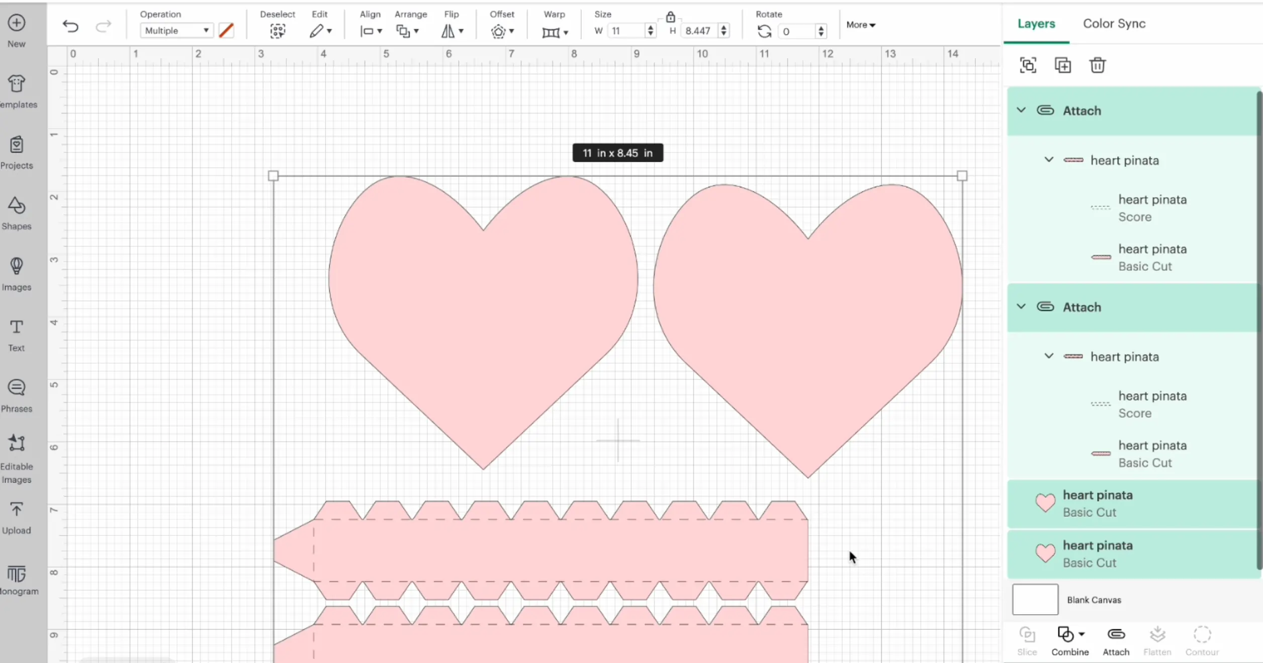Duplicate layers using the duplicate icon
Image resolution: width=1263 pixels, height=663 pixels.
pos(1063,65)
